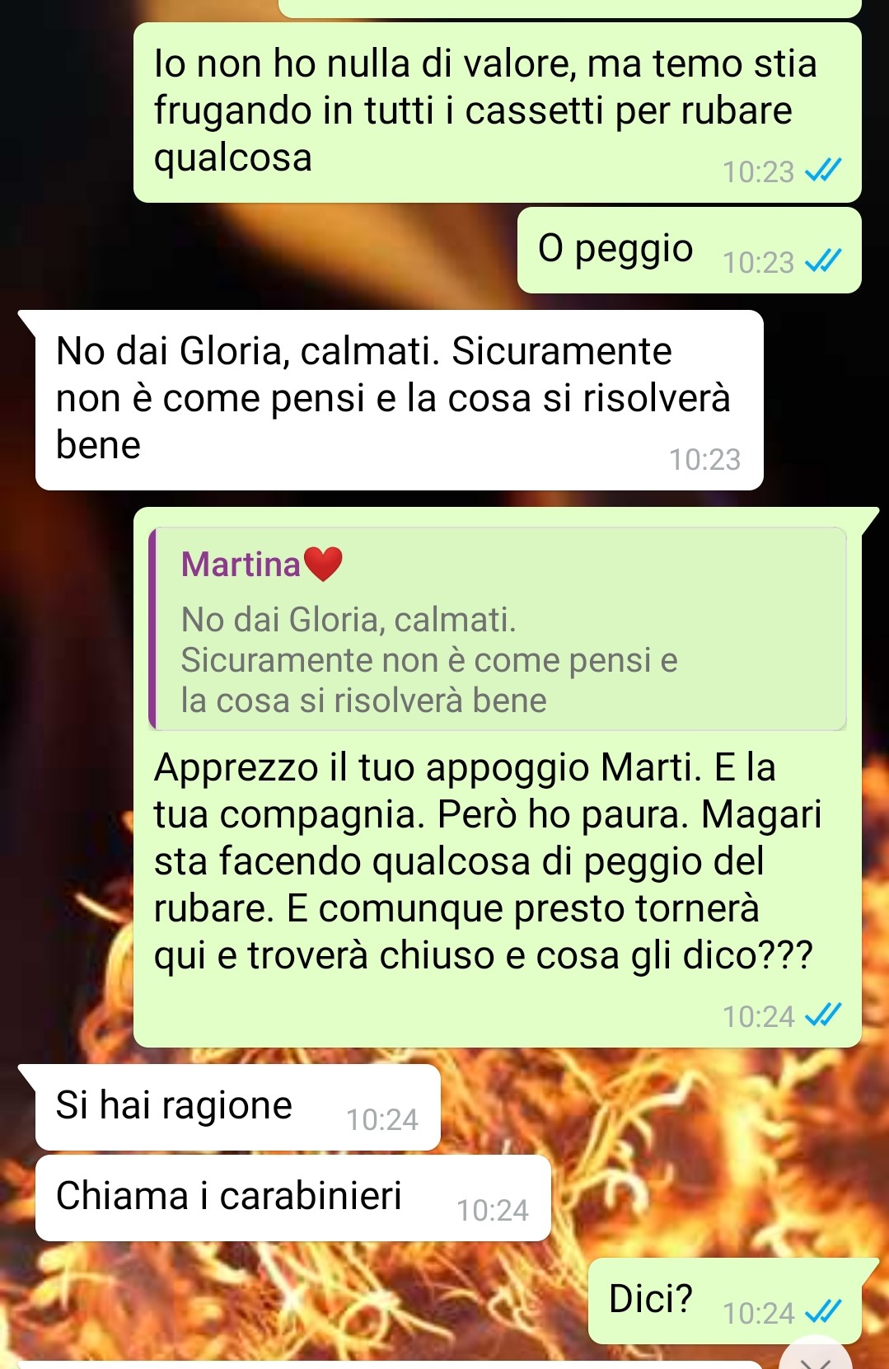Select the 'O peggio' outgoing message
This screenshot has width=889, height=1369.
pos(689,250)
